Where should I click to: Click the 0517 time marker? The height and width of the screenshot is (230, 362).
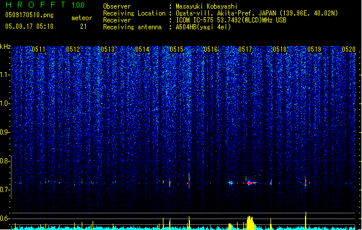pos(245,49)
